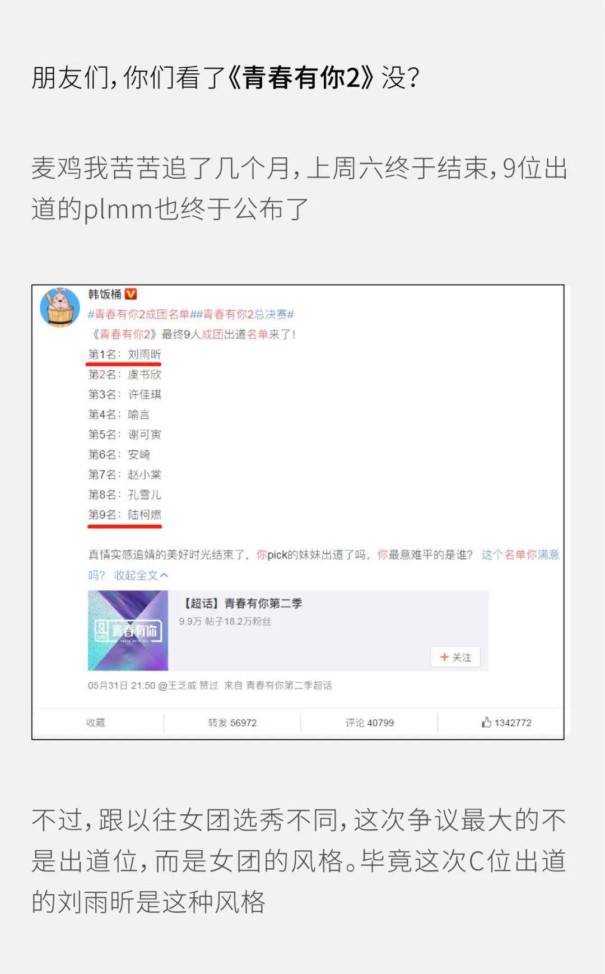Open 评论 40799 comments
Viewport: 605px width, 974px height.
pyautogui.click(x=370, y=723)
